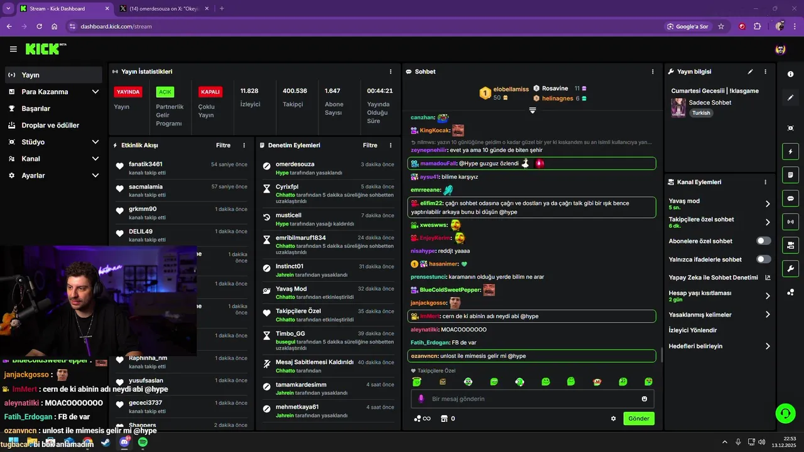Viewport: 804px width, 452px height.
Task: Click the purple microphone icon in chat input
Action: tap(421, 399)
